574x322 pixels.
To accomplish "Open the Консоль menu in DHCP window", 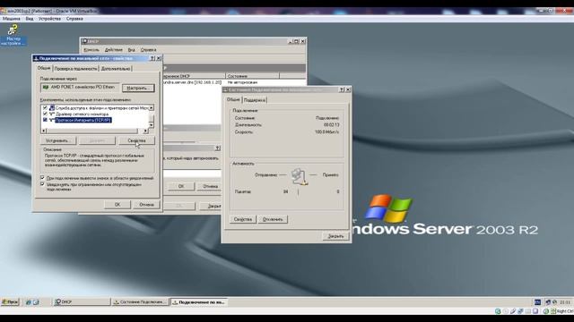I will coord(91,50).
